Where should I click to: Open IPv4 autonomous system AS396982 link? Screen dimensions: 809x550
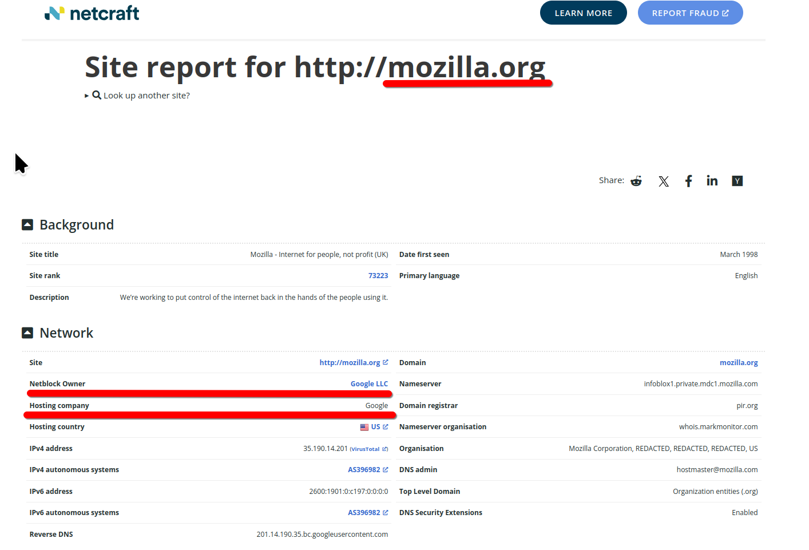[364, 470]
